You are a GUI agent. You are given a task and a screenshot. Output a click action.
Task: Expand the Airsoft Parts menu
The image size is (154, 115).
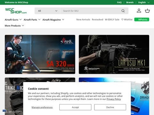click(x=32, y=19)
